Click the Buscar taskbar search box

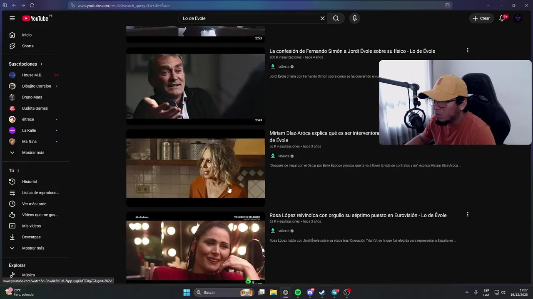tap(224, 292)
